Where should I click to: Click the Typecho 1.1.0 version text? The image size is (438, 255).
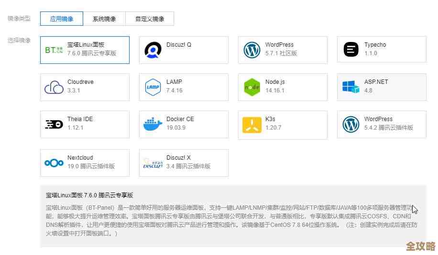pyautogui.click(x=371, y=53)
